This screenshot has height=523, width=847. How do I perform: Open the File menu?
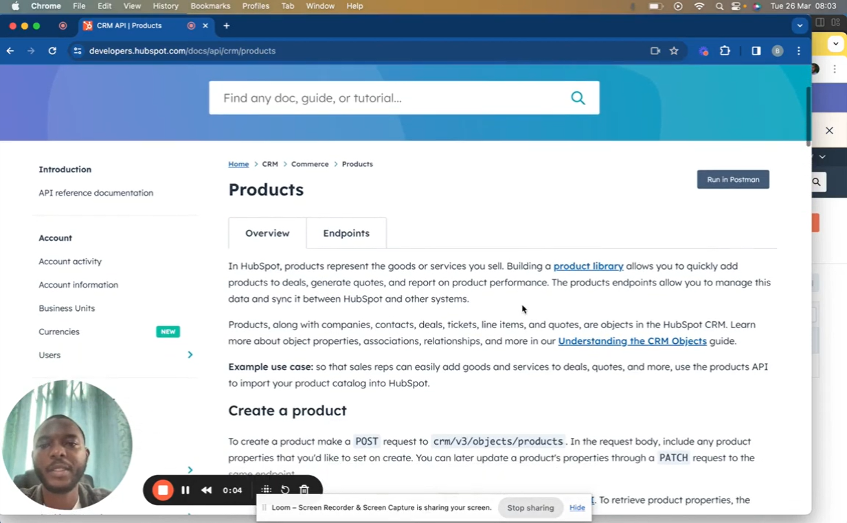point(79,6)
